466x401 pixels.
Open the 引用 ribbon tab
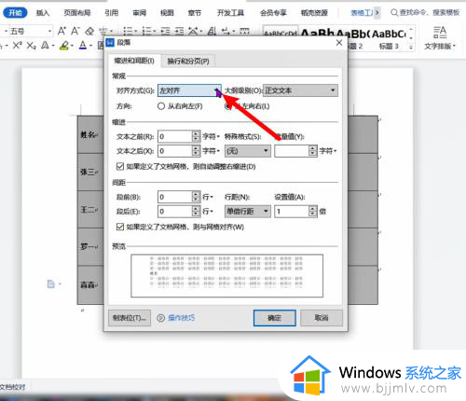111,13
